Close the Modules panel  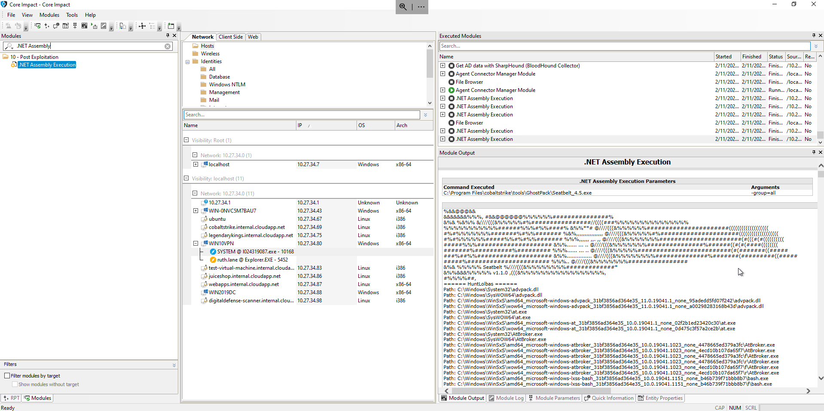[x=174, y=36]
